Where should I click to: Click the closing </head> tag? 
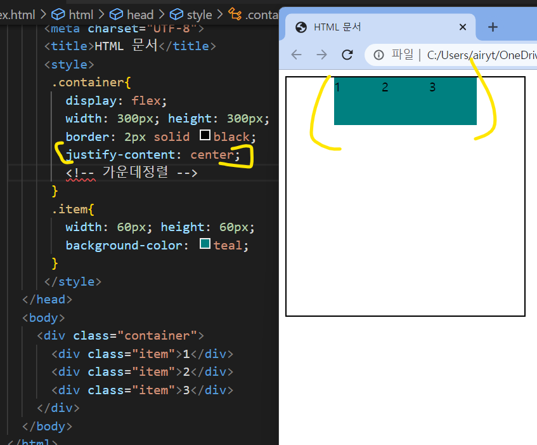coord(48,300)
